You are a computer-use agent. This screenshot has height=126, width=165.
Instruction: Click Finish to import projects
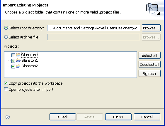[x=118, y=117]
